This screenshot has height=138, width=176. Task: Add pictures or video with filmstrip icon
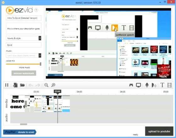[169, 85]
